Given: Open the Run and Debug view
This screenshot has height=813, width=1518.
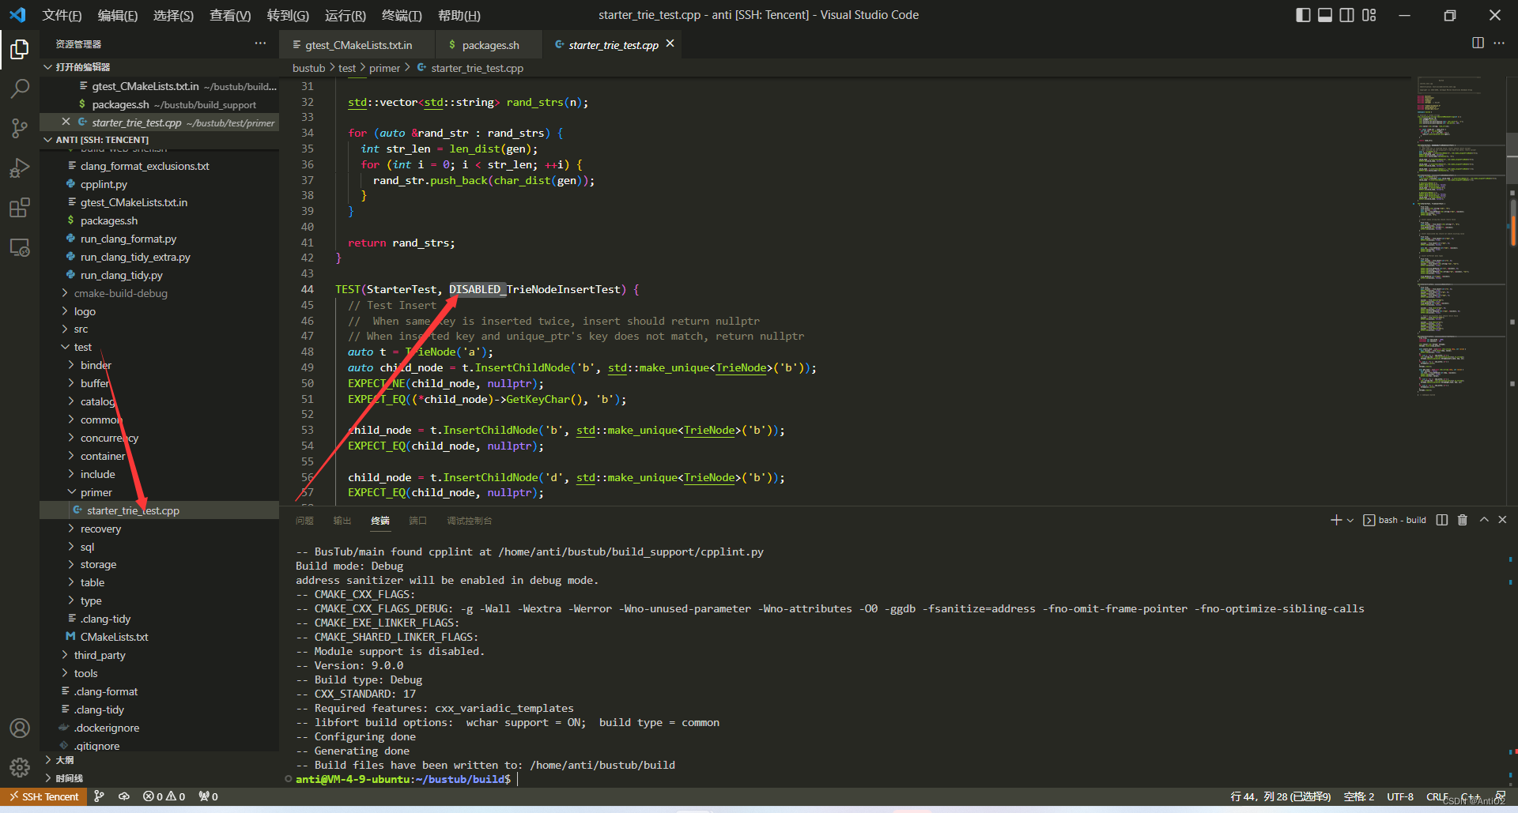Looking at the screenshot, I should 20,167.
